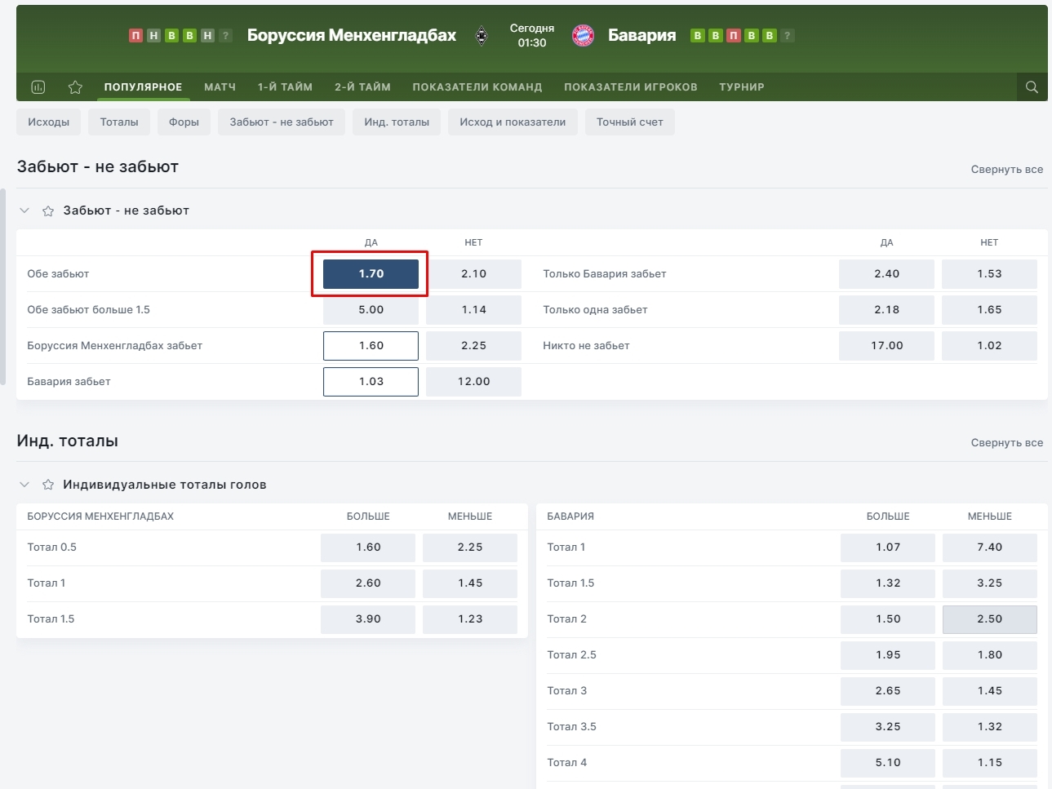The image size is (1052, 789).
Task: Pick Borussia Тотал 1.5 МЕНЬШЕ 1.23
Action: click(x=470, y=619)
